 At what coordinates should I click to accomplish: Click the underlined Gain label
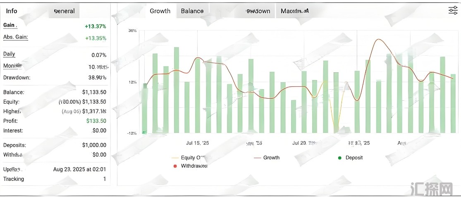(9, 25)
